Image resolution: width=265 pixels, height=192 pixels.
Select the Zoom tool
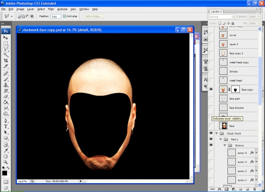click(6, 162)
